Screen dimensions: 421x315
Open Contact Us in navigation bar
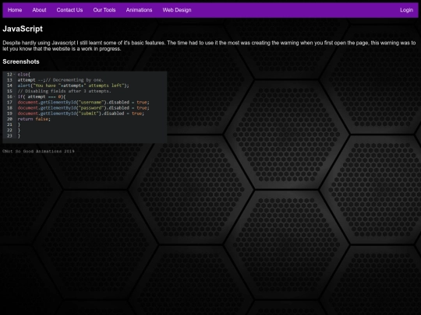[x=69, y=10]
